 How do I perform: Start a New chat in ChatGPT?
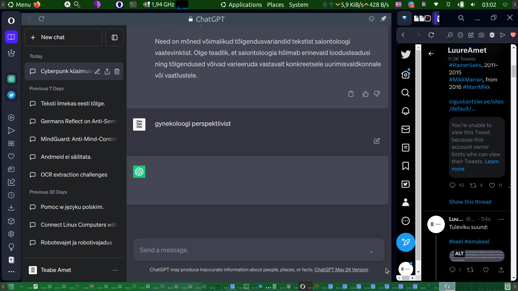63,38
